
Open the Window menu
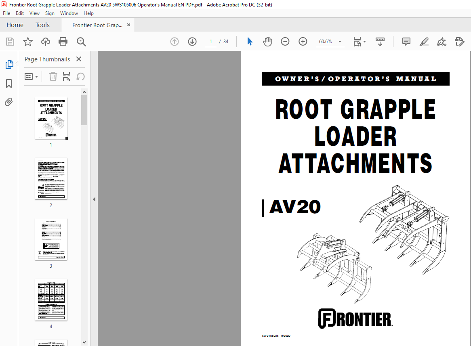(69, 13)
